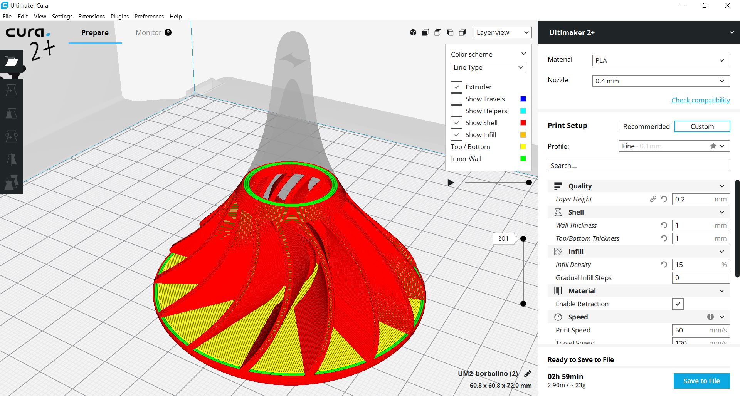Image resolution: width=740 pixels, height=396 pixels.
Task: Collapse the Quality settings section
Action: tap(721, 186)
